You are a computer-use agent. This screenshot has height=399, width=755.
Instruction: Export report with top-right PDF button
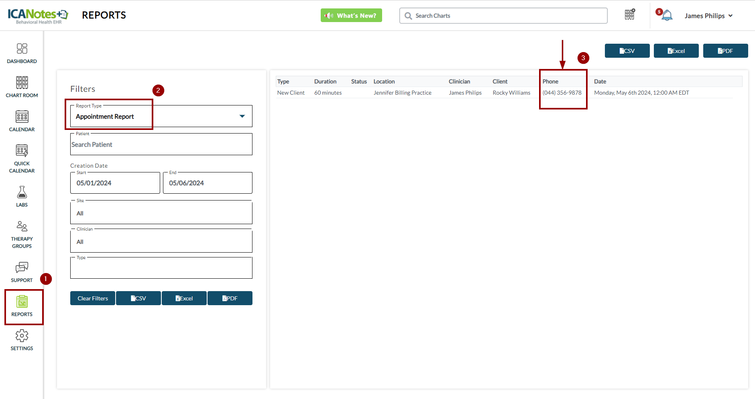pyautogui.click(x=725, y=51)
